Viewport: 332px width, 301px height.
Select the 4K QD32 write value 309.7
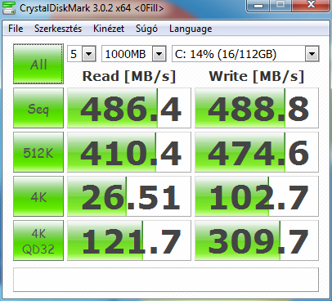click(x=257, y=240)
